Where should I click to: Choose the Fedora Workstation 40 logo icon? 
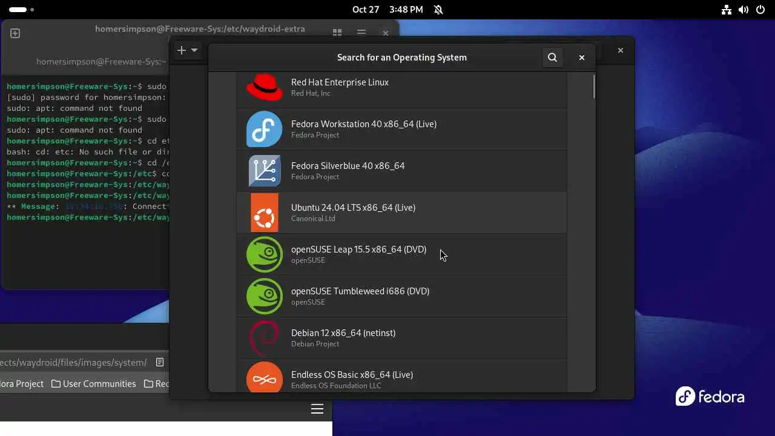point(265,129)
